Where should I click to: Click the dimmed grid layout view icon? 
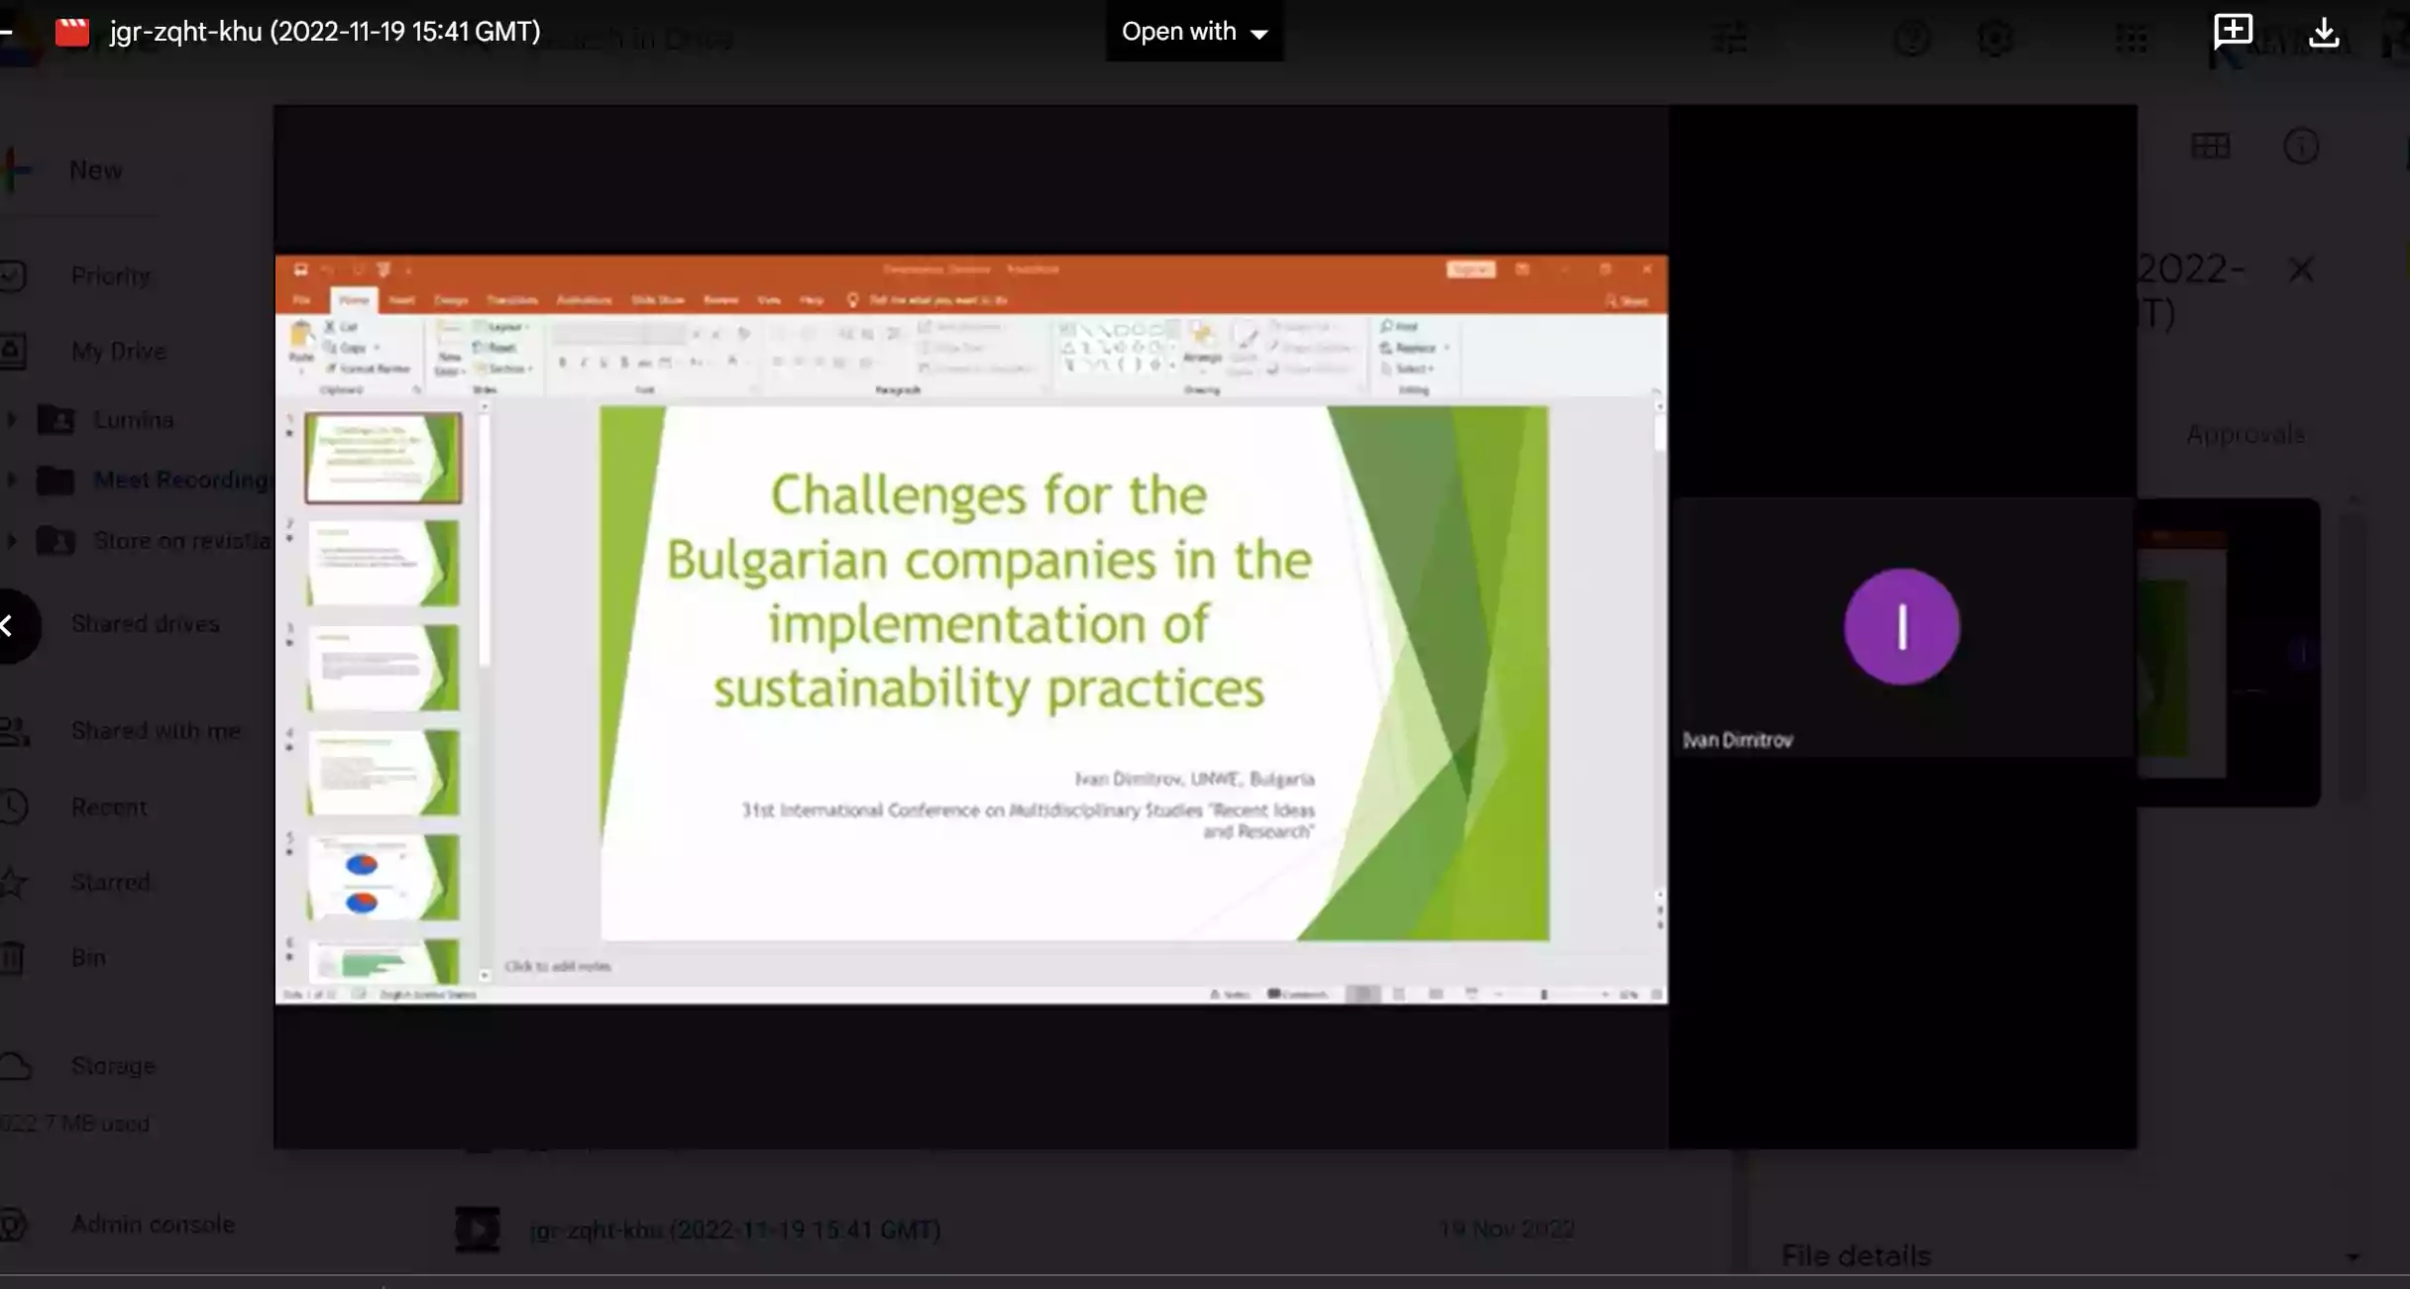[2210, 147]
